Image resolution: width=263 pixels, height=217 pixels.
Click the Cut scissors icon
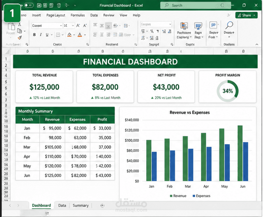pos(20,24)
